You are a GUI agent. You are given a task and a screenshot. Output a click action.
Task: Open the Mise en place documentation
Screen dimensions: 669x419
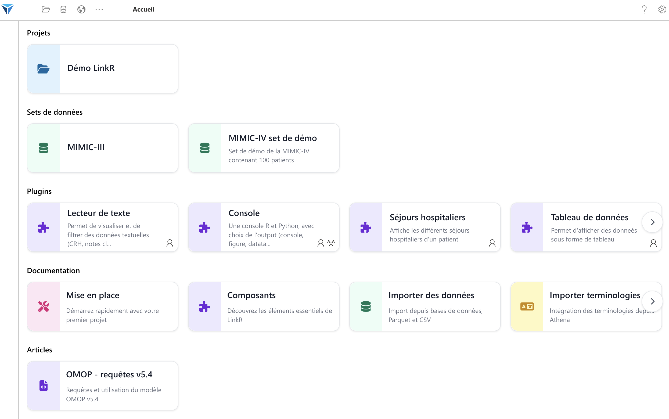(x=103, y=306)
